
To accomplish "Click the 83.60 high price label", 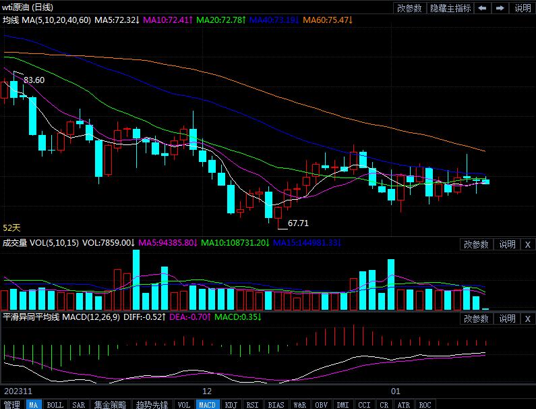I will pyautogui.click(x=34, y=80).
